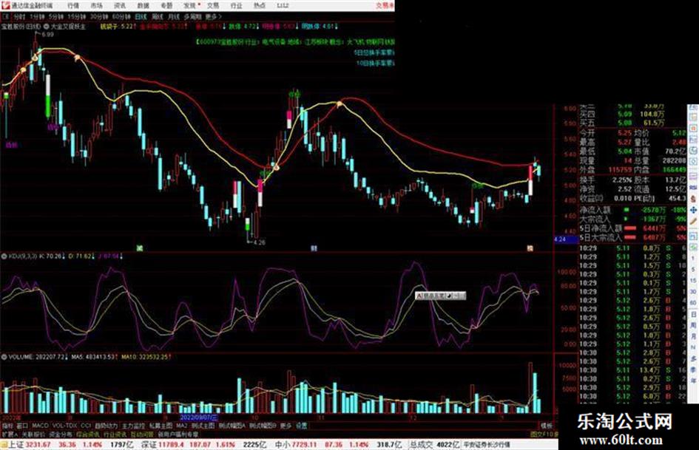Click the 60-minute shortcut in right sidebar
Screen dimensions: 699x450
(693, 302)
